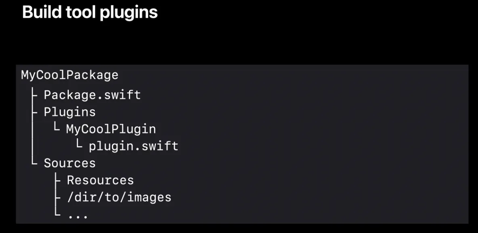Open the Package.swift file entry
Viewport: 478px width, 233px height.
pos(92,95)
